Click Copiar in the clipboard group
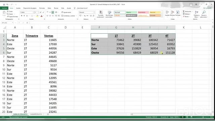 point(10,14)
